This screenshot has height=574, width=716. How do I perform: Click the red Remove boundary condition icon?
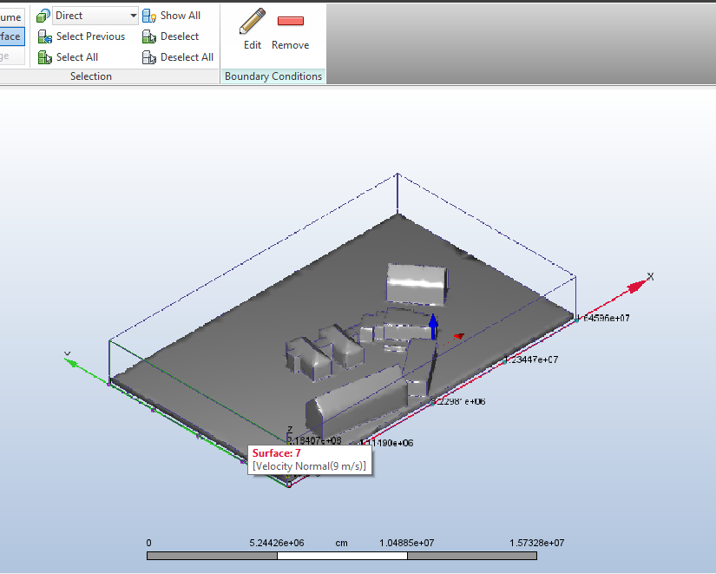click(x=290, y=22)
